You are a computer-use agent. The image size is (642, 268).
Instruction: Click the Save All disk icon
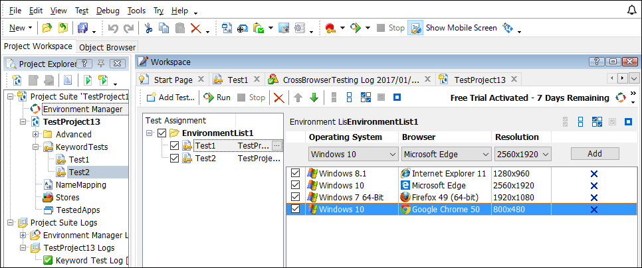point(83,28)
